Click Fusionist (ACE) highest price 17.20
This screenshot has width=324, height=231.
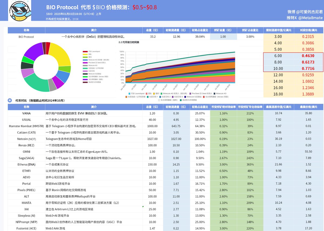coord(308,229)
